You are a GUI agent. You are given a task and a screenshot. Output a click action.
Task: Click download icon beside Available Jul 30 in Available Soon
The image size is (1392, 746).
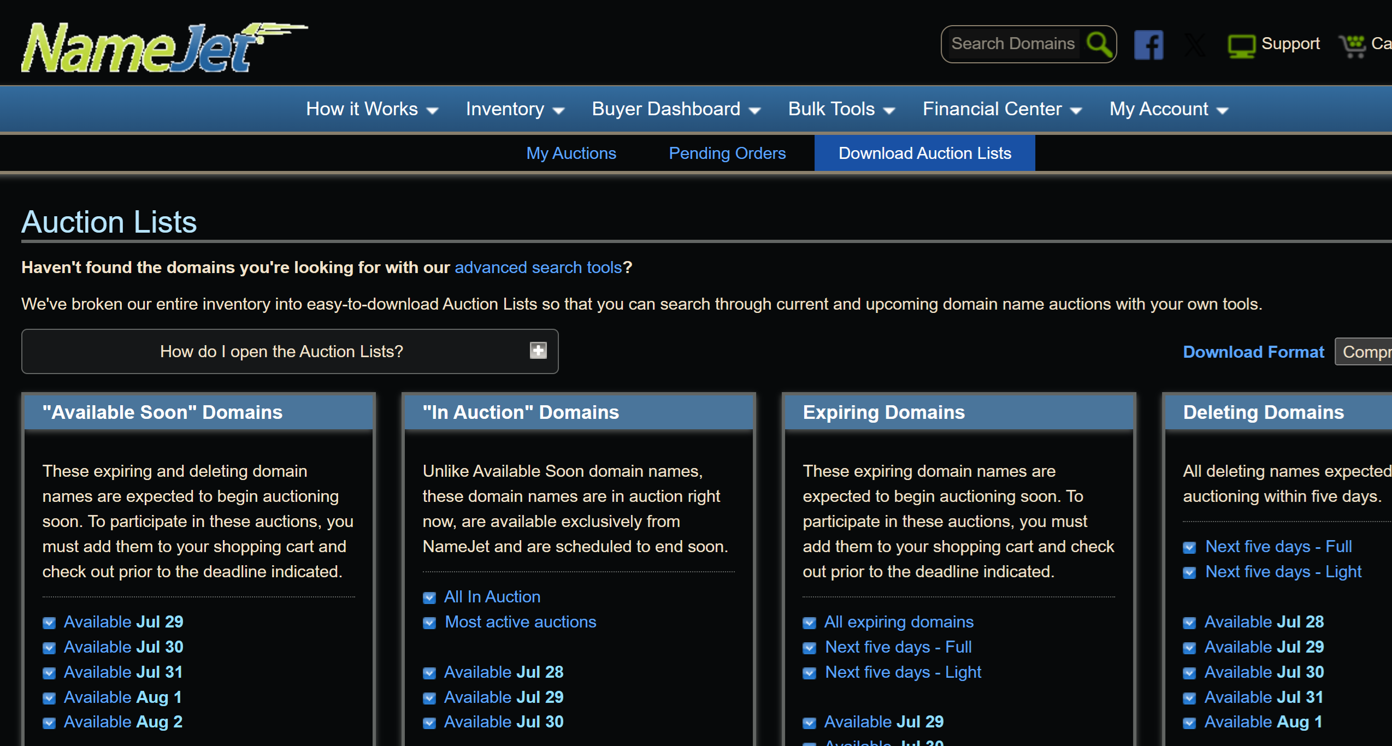click(x=49, y=648)
